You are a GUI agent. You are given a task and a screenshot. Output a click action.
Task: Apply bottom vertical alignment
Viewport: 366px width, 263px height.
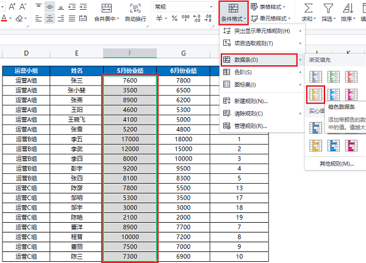pos(61,7)
